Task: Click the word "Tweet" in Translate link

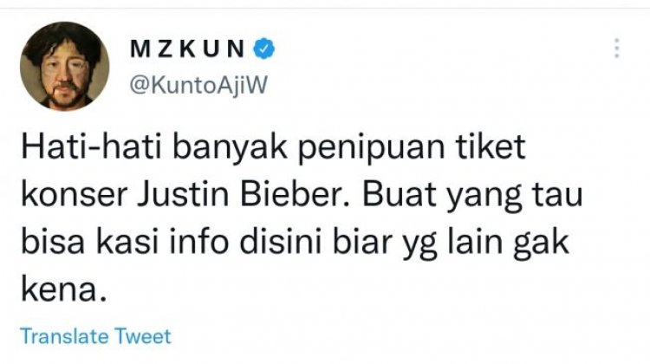Action: coord(143,336)
